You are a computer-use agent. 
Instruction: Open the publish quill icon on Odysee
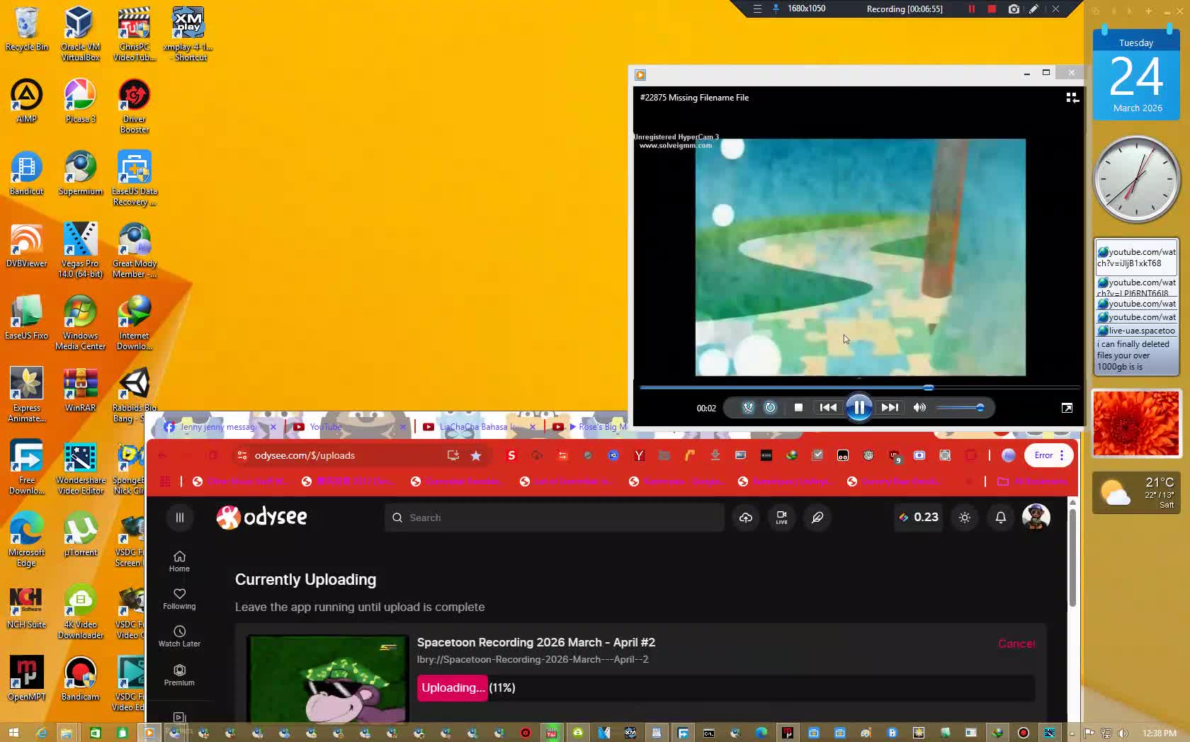pyautogui.click(x=817, y=518)
